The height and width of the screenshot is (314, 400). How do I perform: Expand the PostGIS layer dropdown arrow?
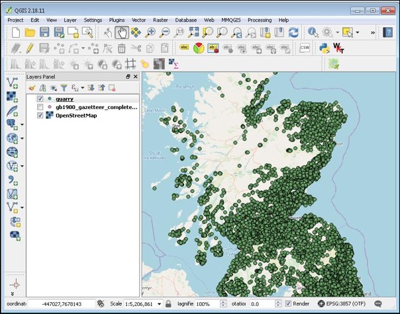coord(23,124)
